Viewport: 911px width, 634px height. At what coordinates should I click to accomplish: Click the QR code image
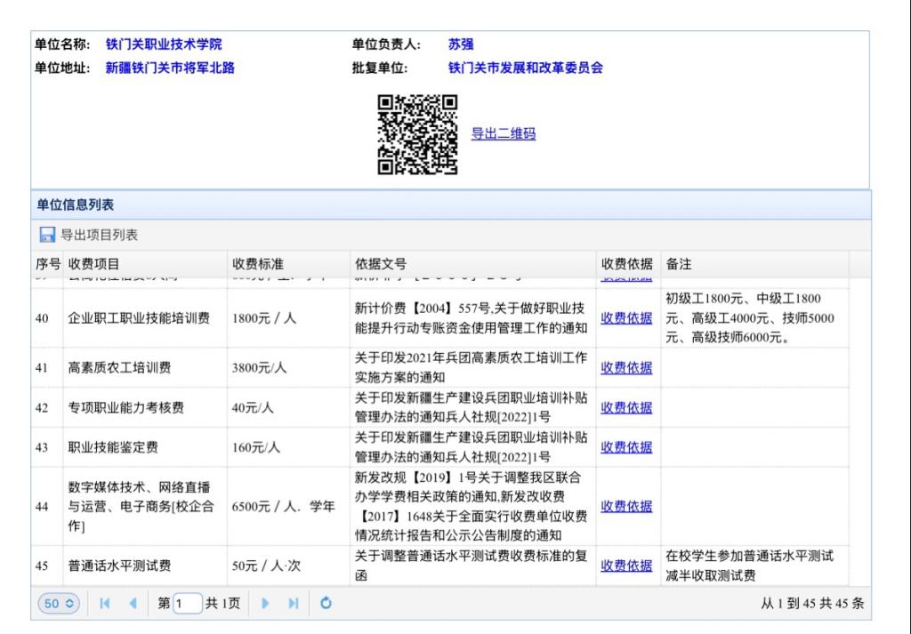pos(417,134)
